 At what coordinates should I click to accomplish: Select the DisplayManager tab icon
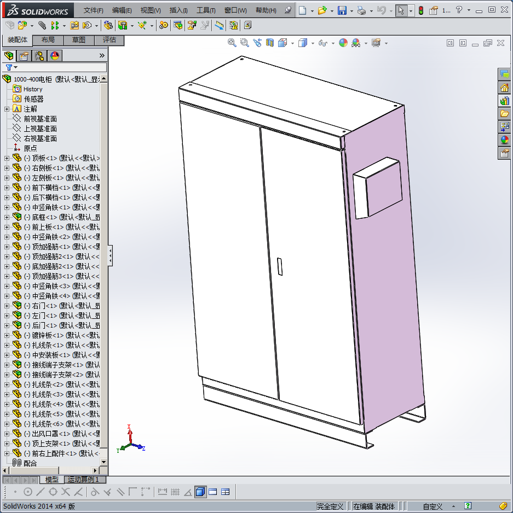point(55,55)
